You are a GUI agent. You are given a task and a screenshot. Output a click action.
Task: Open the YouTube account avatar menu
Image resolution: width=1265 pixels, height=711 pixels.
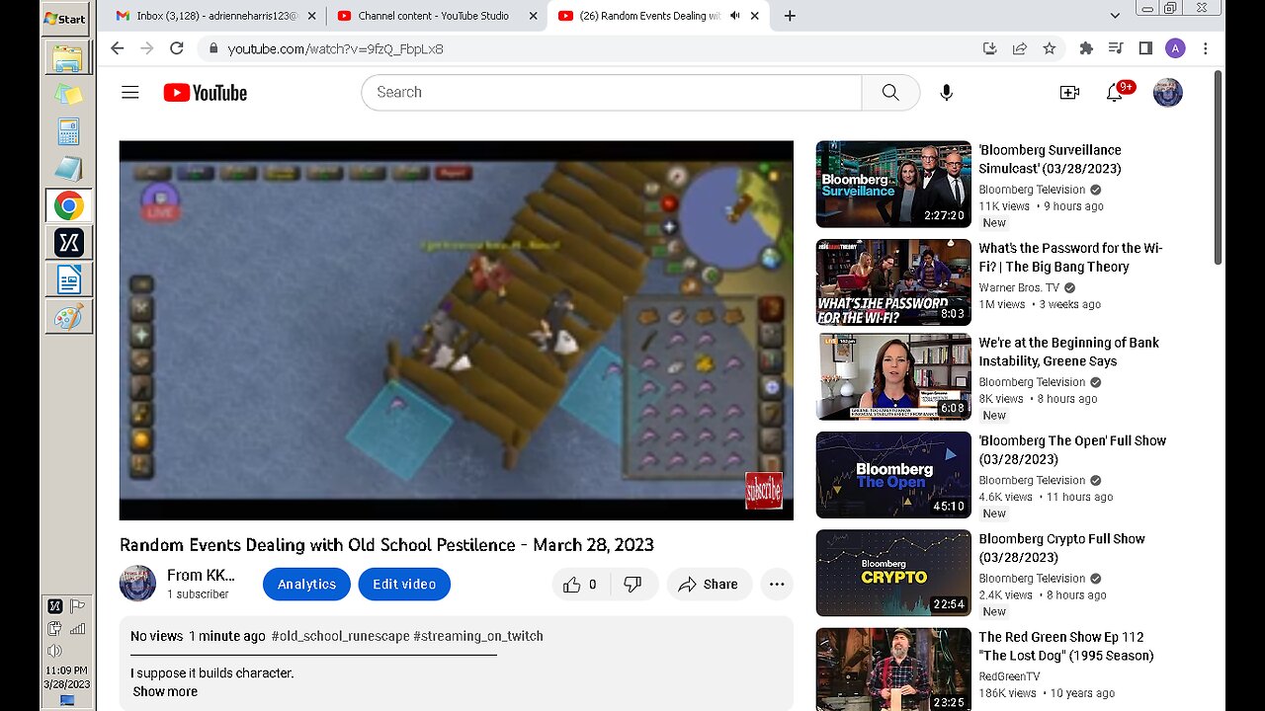pos(1167,92)
